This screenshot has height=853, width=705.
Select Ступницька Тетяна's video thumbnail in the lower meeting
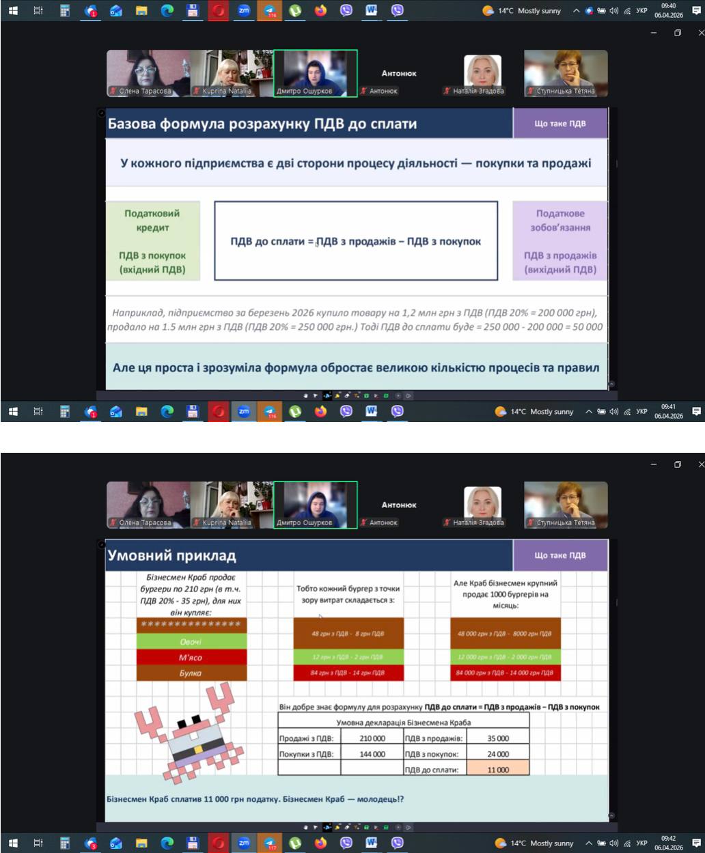[x=566, y=503]
